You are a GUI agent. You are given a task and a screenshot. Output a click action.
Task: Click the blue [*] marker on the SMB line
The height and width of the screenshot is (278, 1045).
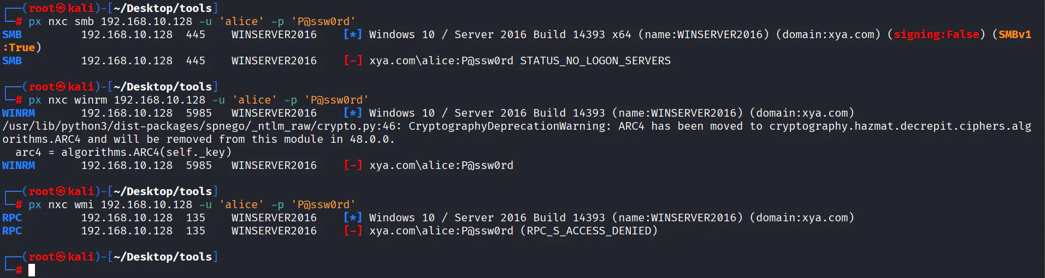click(x=352, y=34)
